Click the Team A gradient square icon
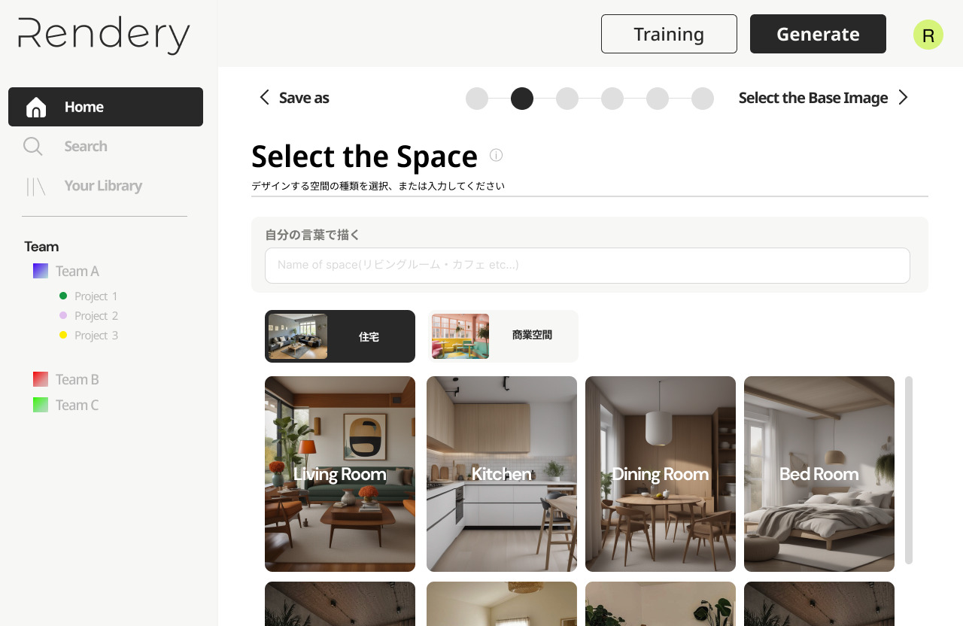963x626 pixels. coord(41,271)
